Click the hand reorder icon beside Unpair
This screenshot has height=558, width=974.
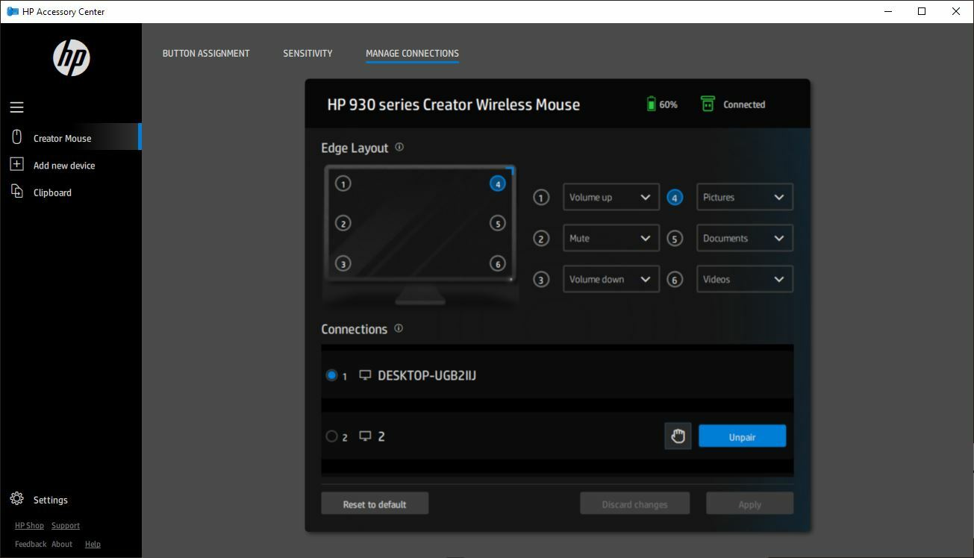click(677, 436)
